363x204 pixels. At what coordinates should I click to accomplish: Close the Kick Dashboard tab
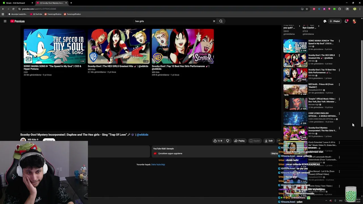tap(32, 3)
